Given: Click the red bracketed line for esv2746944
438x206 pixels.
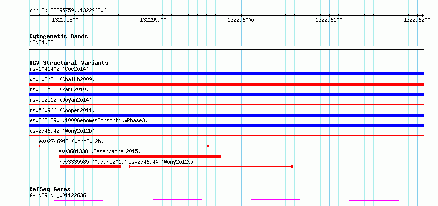Looking at the screenshot, I should click(x=211, y=167).
